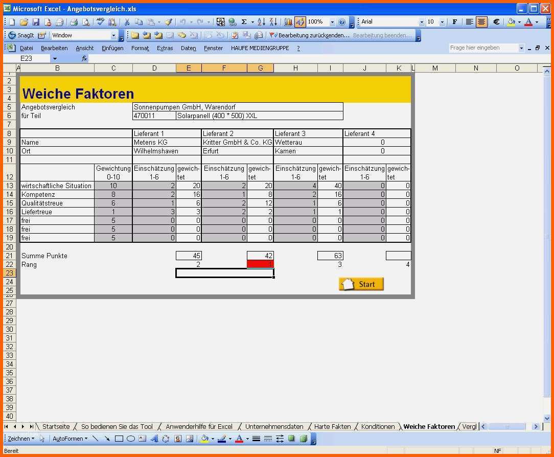
Task: Insert picture from file on drawing toolbar
Action: 190,439
